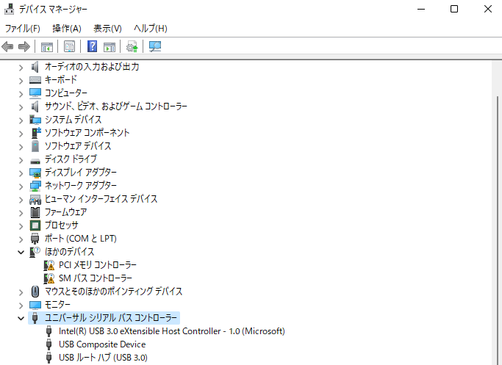Click the vertical scrollbar thumb
The width and height of the screenshot is (502, 365).
tap(497, 231)
